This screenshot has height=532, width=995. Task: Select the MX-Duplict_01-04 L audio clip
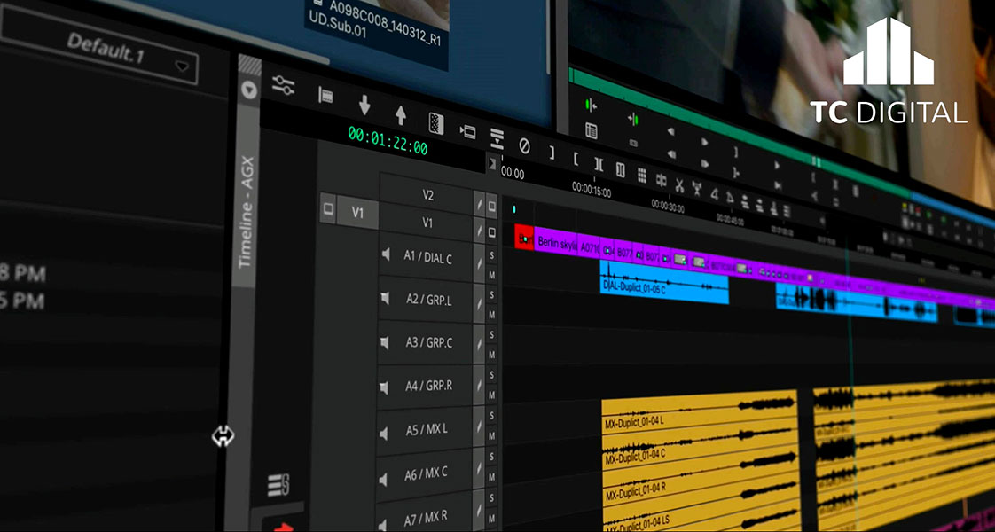click(700, 411)
